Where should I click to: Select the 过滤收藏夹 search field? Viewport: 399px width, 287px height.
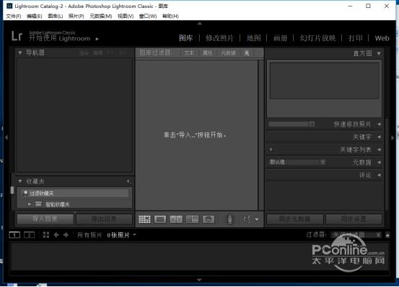[75, 193]
